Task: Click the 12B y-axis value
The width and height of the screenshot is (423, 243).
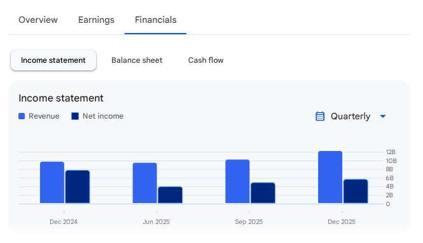Action: tap(391, 152)
